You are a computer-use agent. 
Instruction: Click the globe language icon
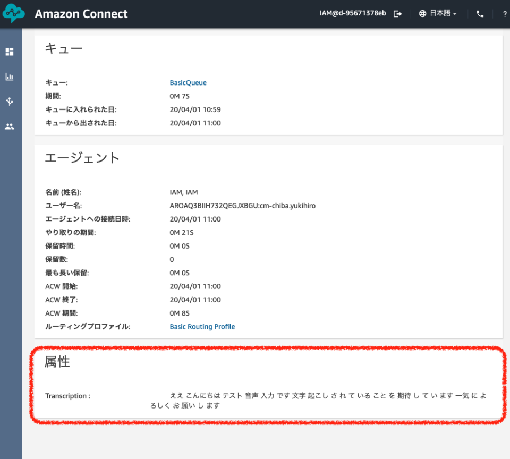coord(422,13)
